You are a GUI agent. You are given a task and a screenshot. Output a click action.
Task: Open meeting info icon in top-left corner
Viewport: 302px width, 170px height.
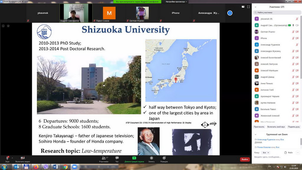3,26
